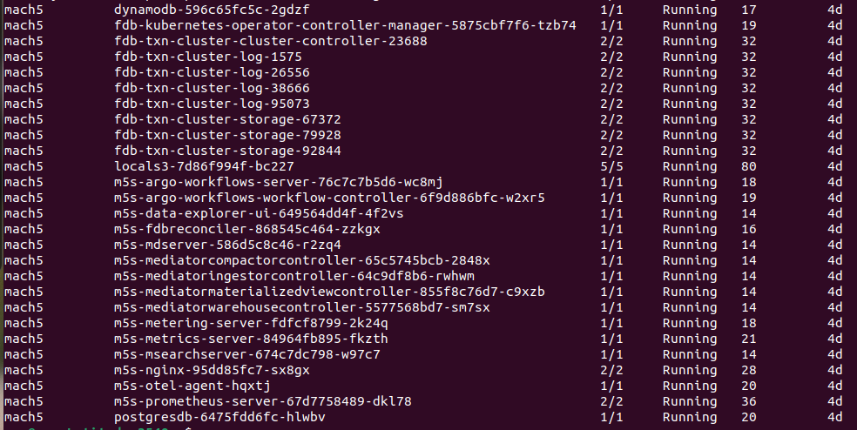Click the fdb-txn-cluster-storage-67372 pod name
Viewport: 857px width, 430px height.
pyautogui.click(x=239, y=119)
